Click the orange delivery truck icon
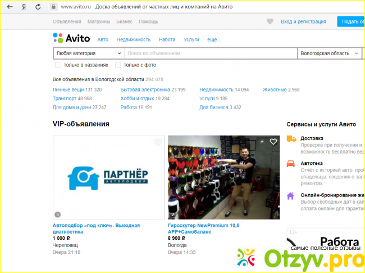 pyautogui.click(x=291, y=138)
